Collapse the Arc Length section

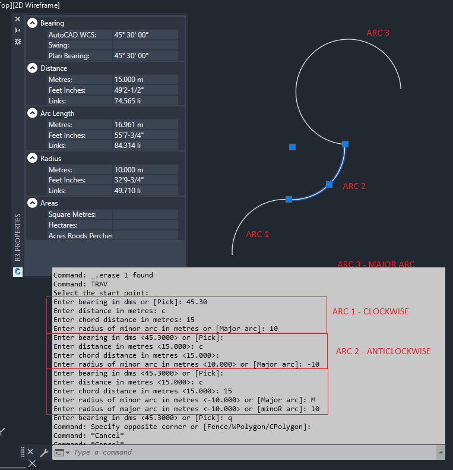click(32, 113)
